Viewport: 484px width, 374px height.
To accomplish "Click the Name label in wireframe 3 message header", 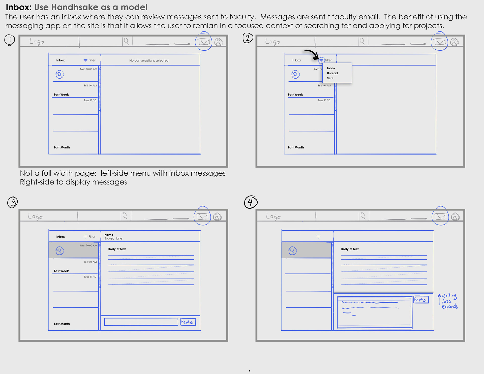I will [x=109, y=235].
